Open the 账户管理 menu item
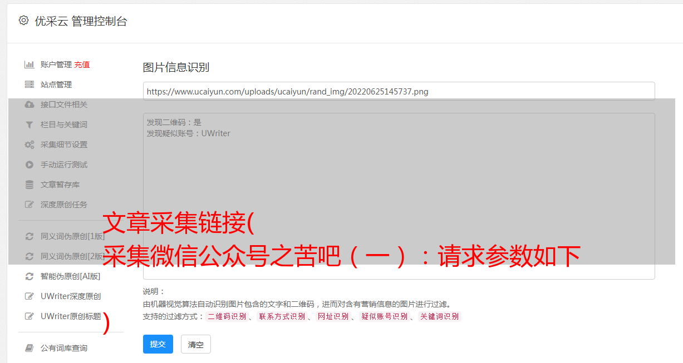 click(56, 64)
